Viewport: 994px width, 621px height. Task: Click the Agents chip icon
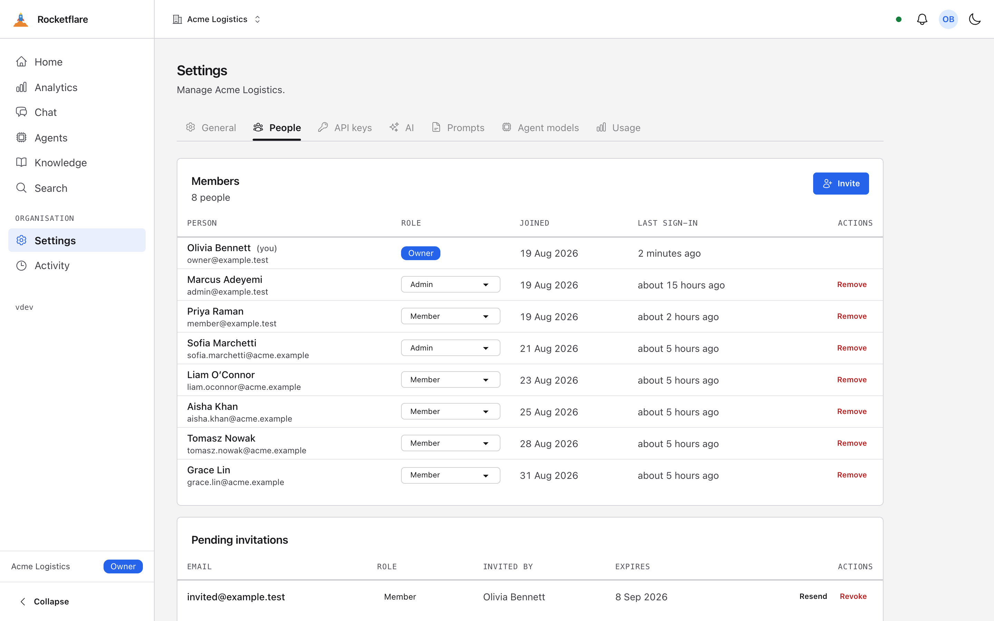point(21,137)
